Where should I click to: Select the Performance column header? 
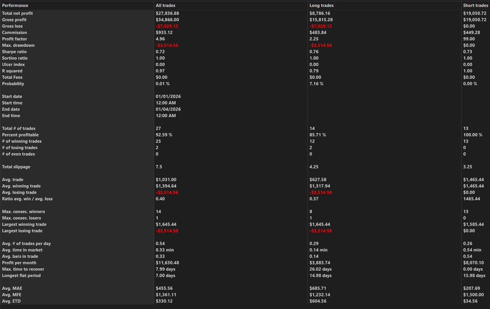coord(15,6)
